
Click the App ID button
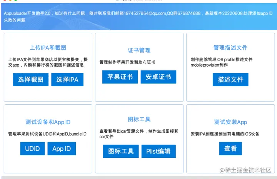coord(62,149)
